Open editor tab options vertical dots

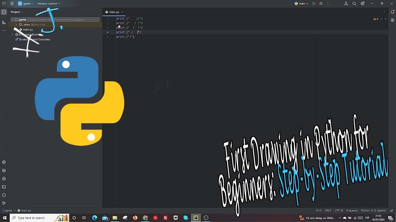[384, 12]
